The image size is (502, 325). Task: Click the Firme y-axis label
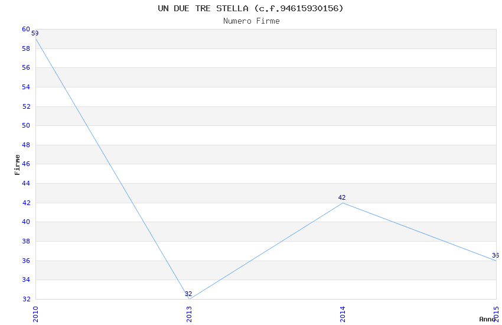coord(17,164)
